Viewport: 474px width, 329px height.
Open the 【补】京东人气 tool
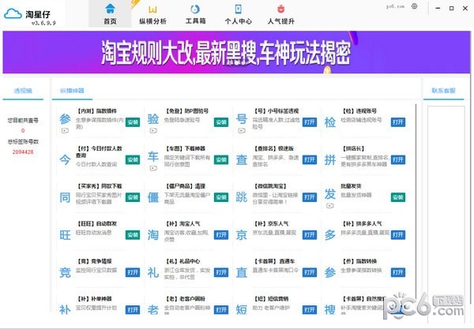pyautogui.click(x=310, y=235)
